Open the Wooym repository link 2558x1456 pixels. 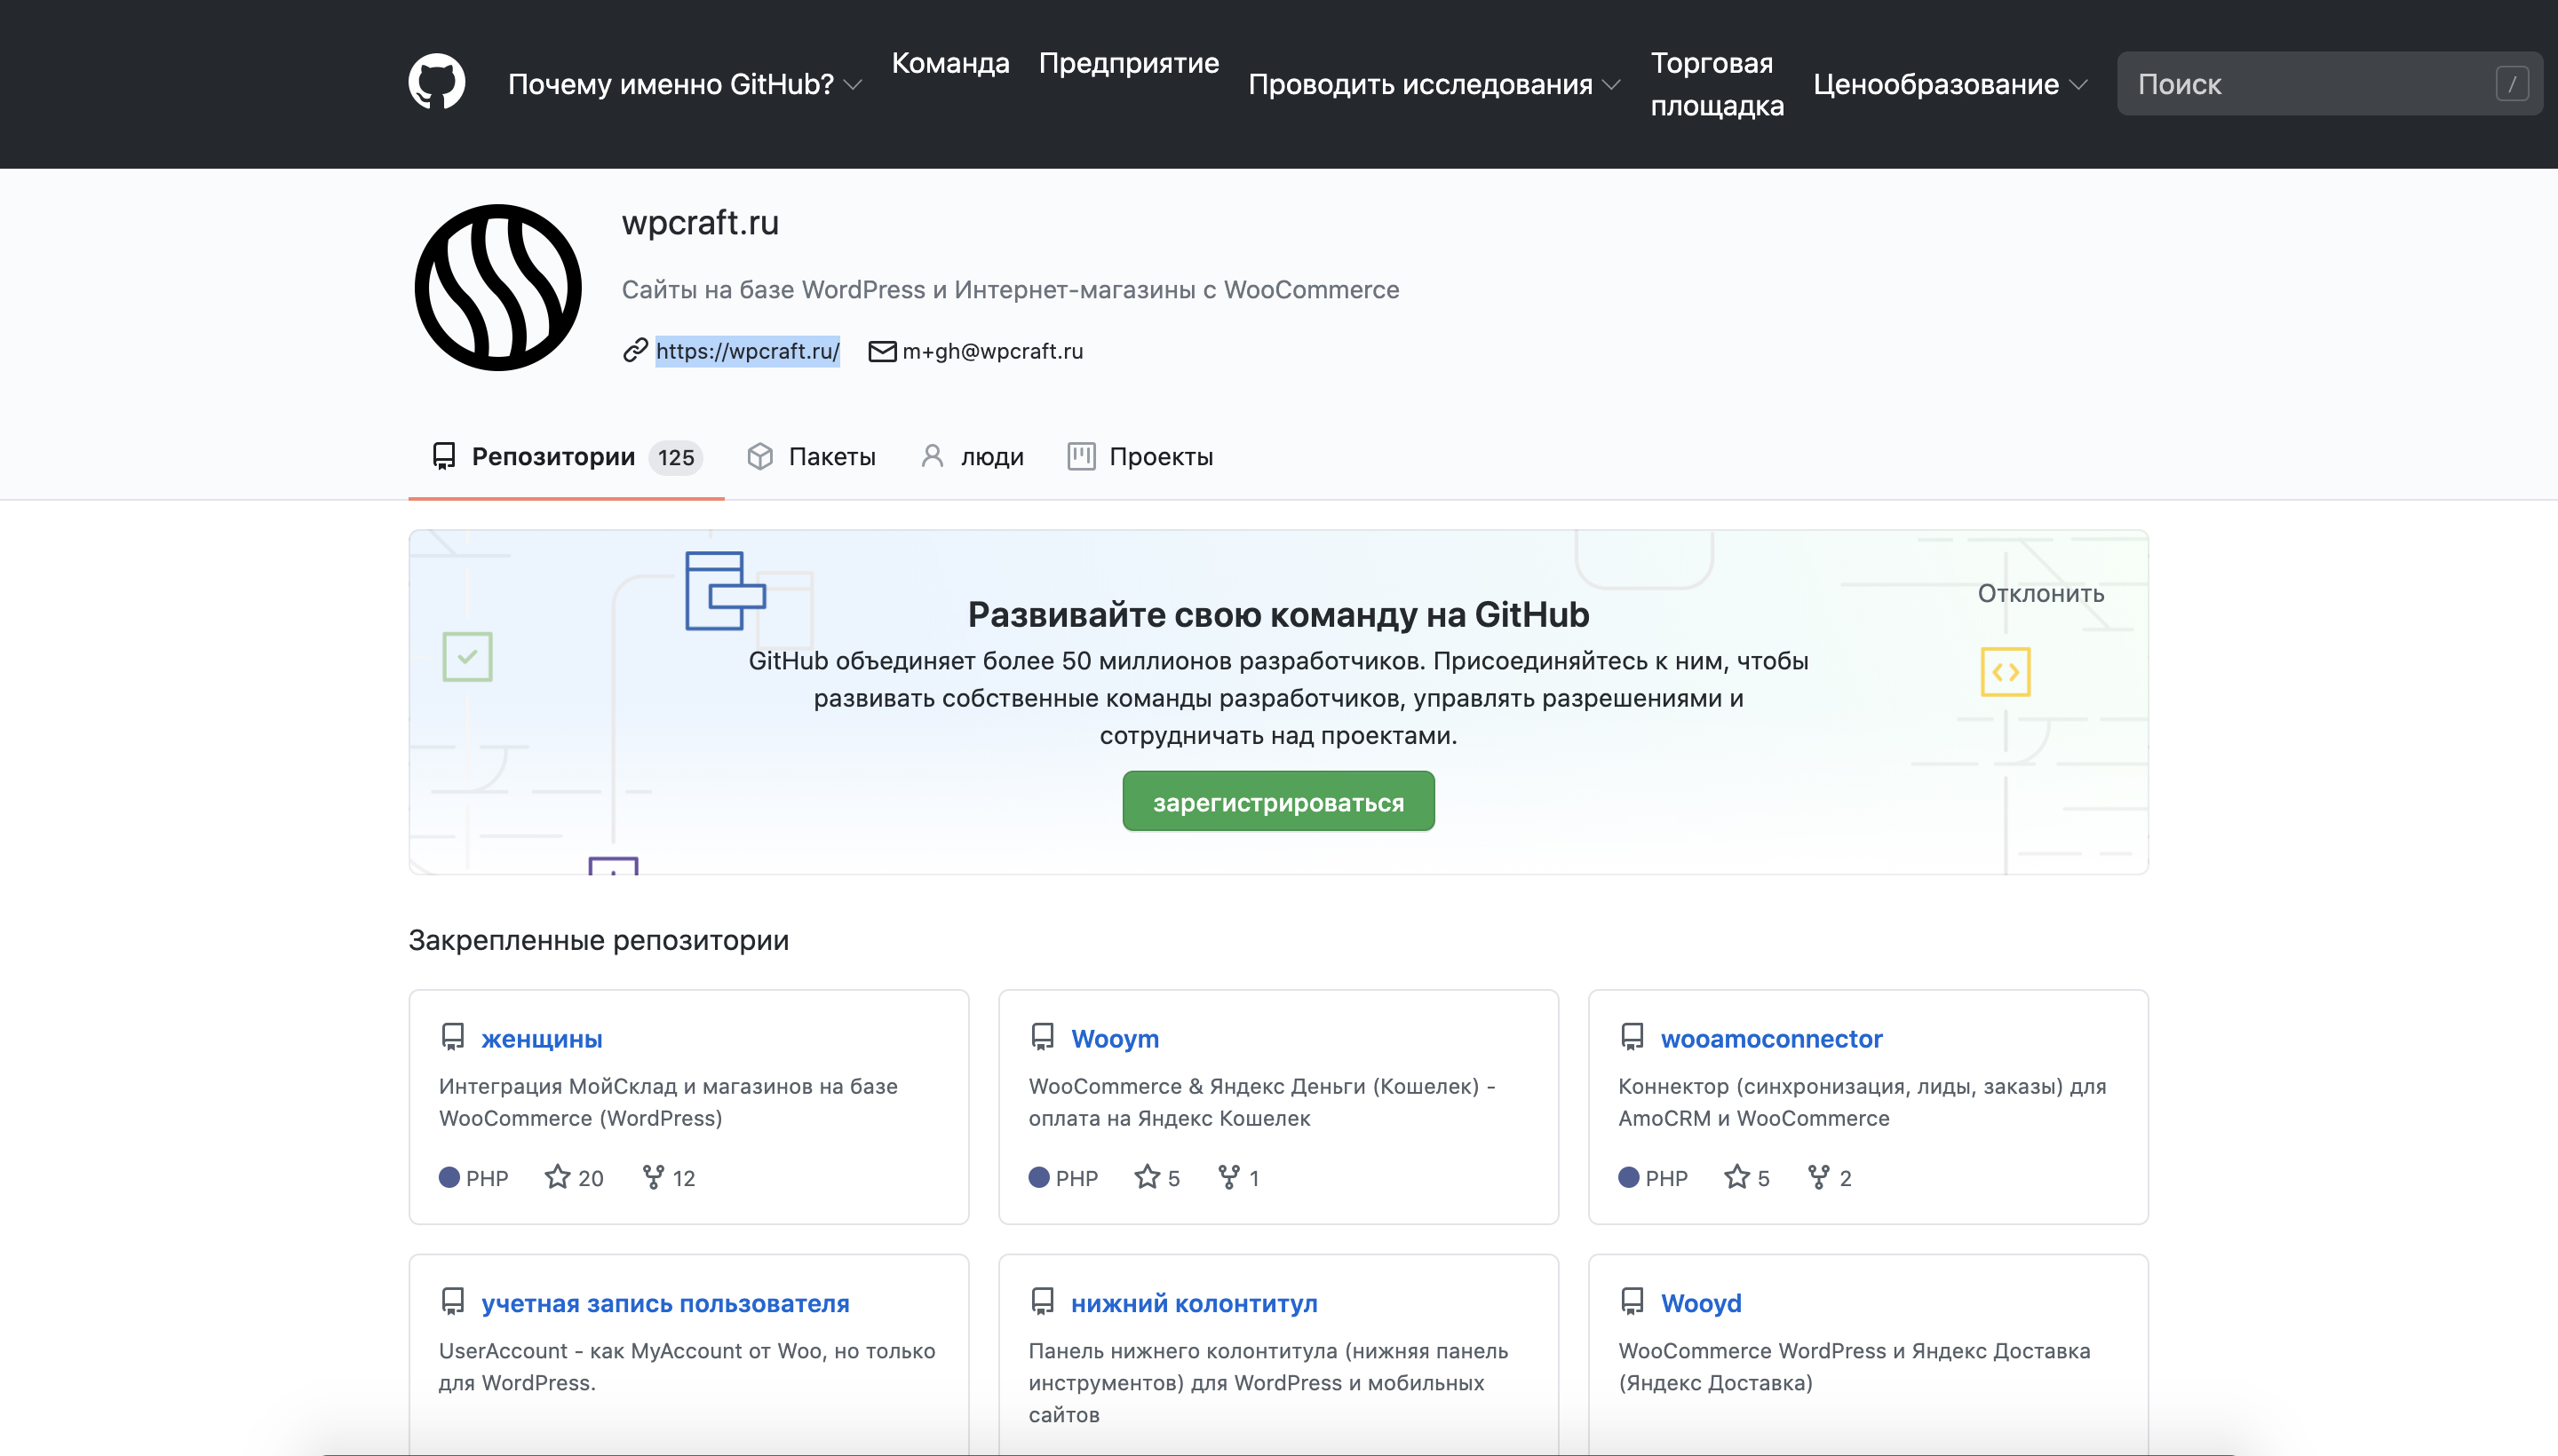[1115, 1038]
